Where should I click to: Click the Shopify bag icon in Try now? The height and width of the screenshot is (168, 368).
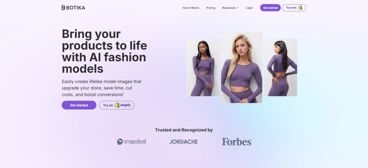coord(300,8)
